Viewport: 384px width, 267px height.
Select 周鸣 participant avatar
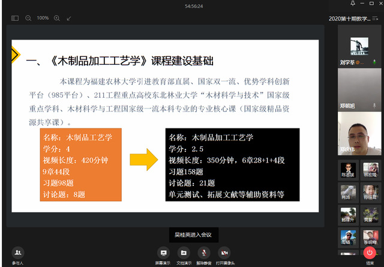[x=348, y=238]
